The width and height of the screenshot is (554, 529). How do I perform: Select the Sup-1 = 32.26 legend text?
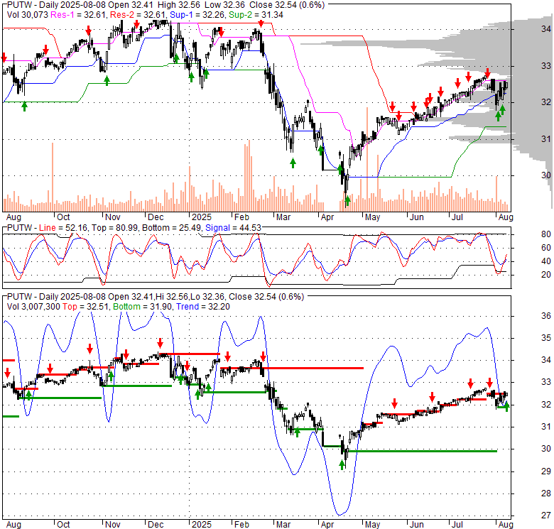click(197, 15)
